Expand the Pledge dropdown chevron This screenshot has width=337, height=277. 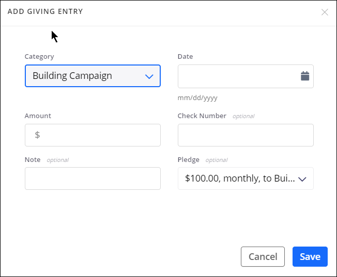(x=302, y=179)
